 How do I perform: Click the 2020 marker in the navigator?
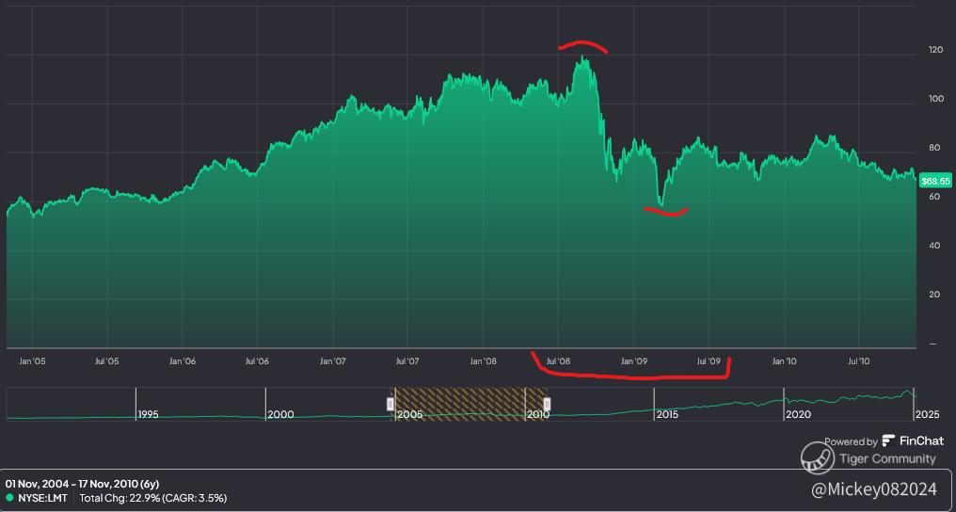[x=798, y=414]
